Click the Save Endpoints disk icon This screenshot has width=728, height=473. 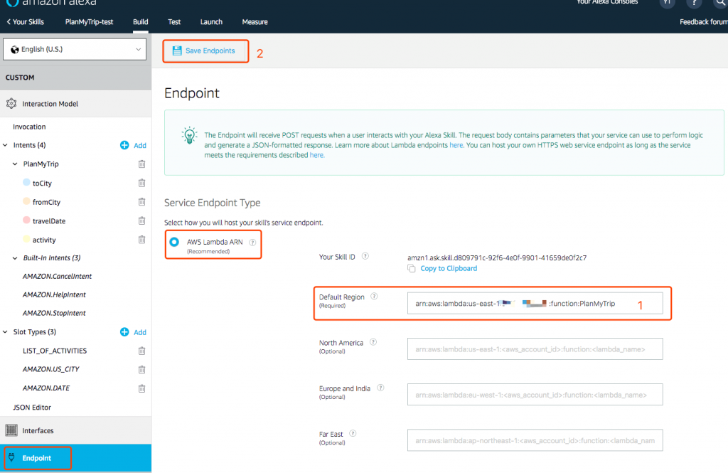[x=177, y=51]
